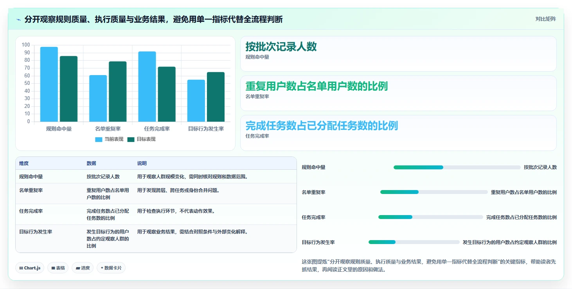Click 完成任务数占已分配任务数的比例 value right of progress bar
572x289 pixels.
click(x=522, y=217)
